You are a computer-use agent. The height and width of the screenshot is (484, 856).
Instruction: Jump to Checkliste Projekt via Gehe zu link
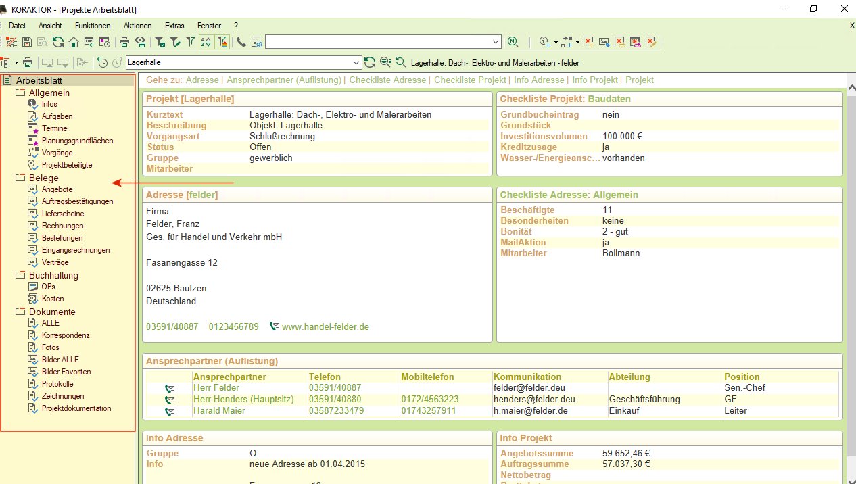(x=470, y=80)
